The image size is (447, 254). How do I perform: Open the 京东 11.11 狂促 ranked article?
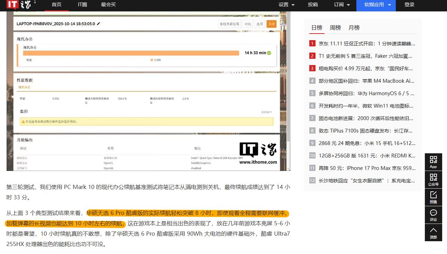point(367,44)
